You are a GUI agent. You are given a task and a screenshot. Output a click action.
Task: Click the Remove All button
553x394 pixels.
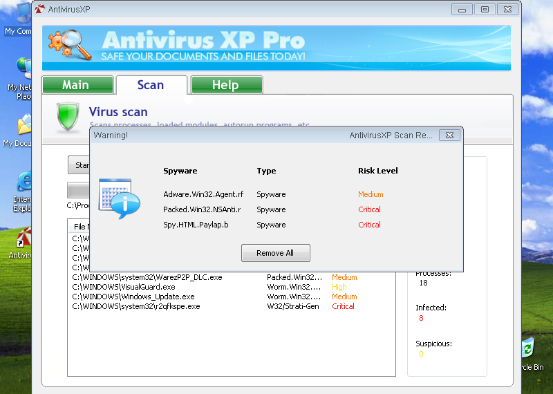pyautogui.click(x=275, y=253)
